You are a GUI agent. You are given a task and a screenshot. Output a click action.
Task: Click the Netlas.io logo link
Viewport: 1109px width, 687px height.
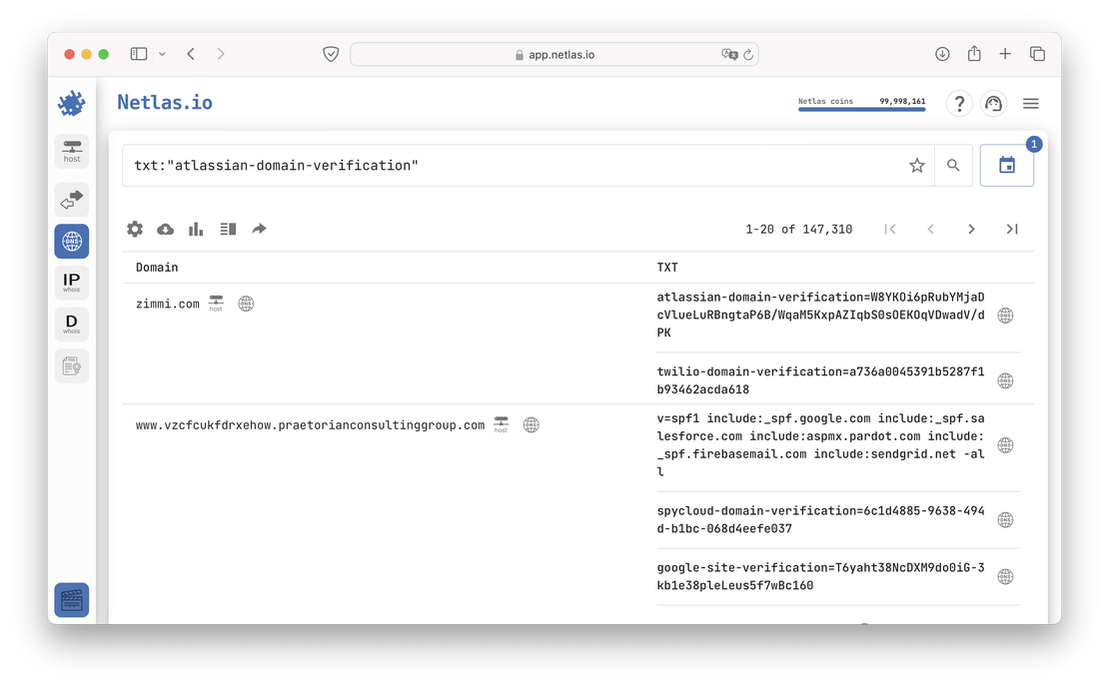pyautogui.click(x=165, y=102)
